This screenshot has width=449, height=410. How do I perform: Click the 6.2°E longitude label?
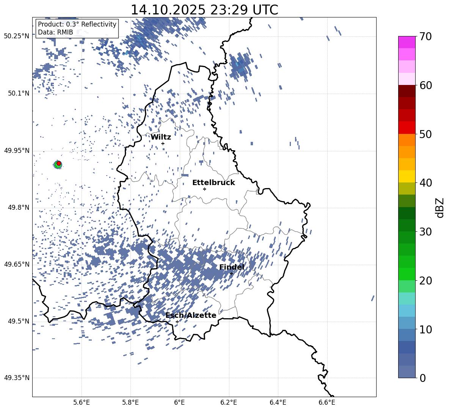coord(229,402)
